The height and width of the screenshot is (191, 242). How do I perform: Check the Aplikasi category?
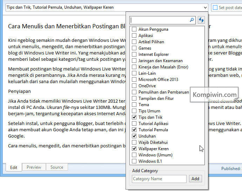click(x=134, y=36)
